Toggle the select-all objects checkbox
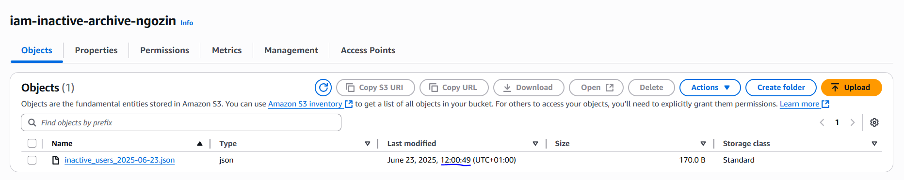 tap(32, 143)
